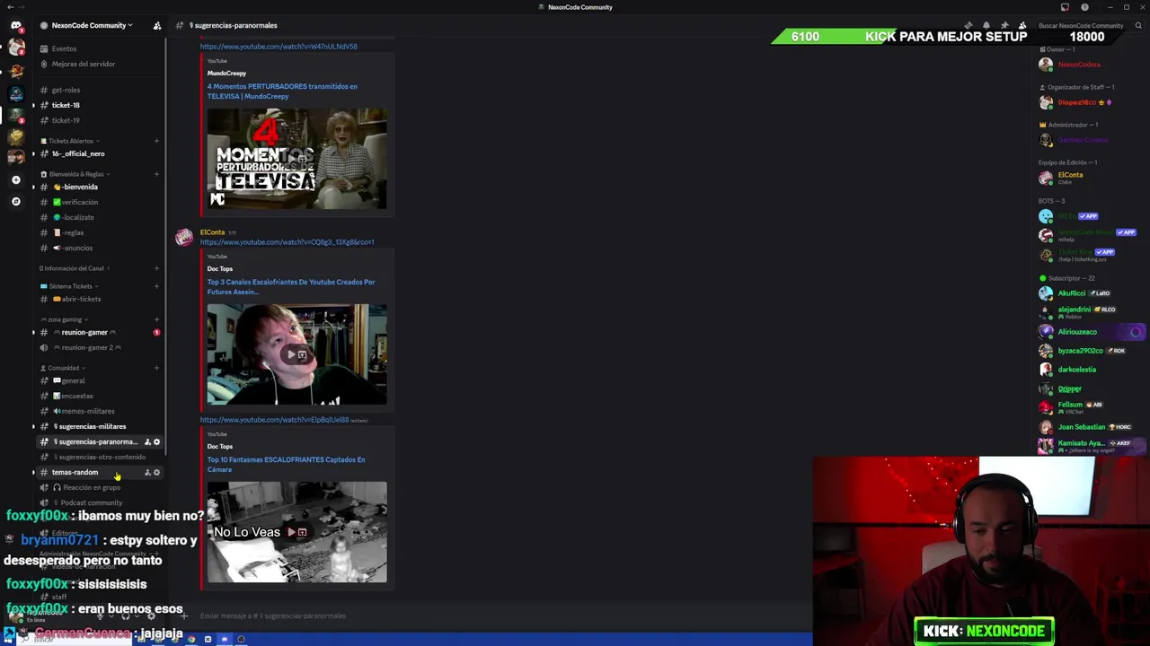
Task: Play the Televisa video thumbnail
Action: (x=297, y=159)
